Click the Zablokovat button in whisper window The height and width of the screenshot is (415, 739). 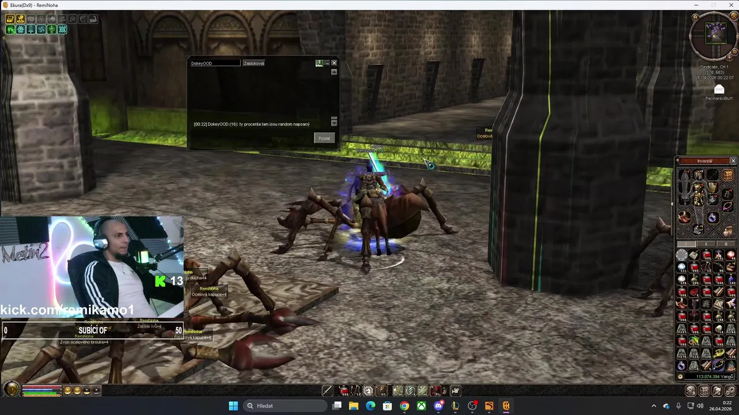(254, 63)
